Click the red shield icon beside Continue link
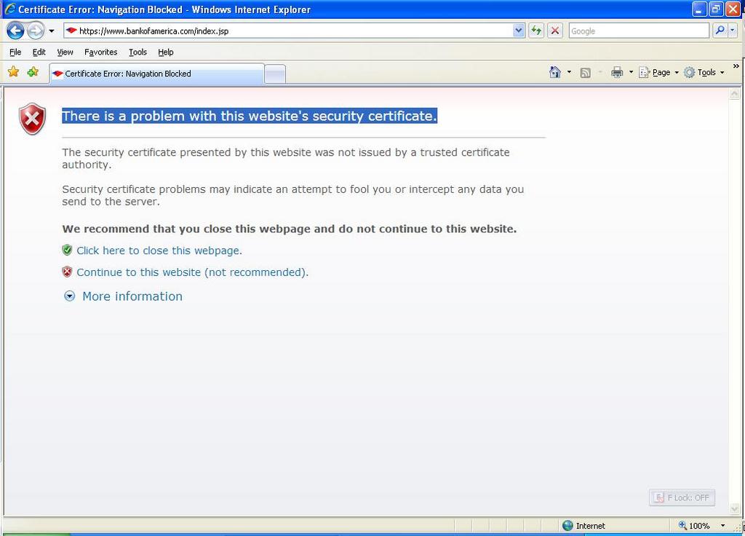Screen dimensions: 745x536 pos(67,272)
